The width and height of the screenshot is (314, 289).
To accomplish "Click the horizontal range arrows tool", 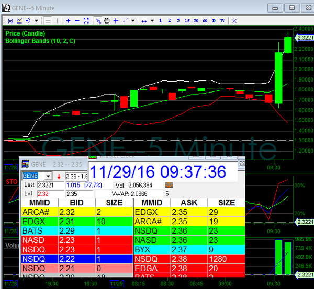I will click(x=144, y=21).
